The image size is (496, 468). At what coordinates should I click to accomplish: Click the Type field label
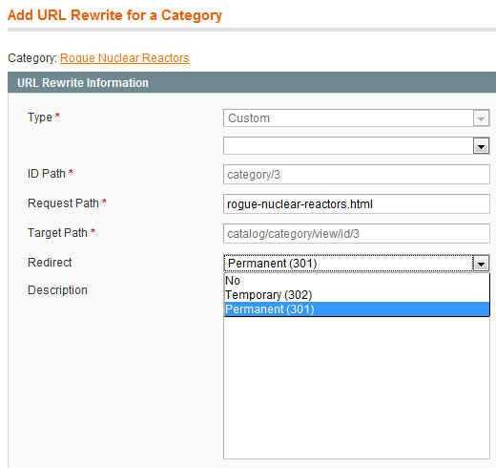(x=40, y=117)
